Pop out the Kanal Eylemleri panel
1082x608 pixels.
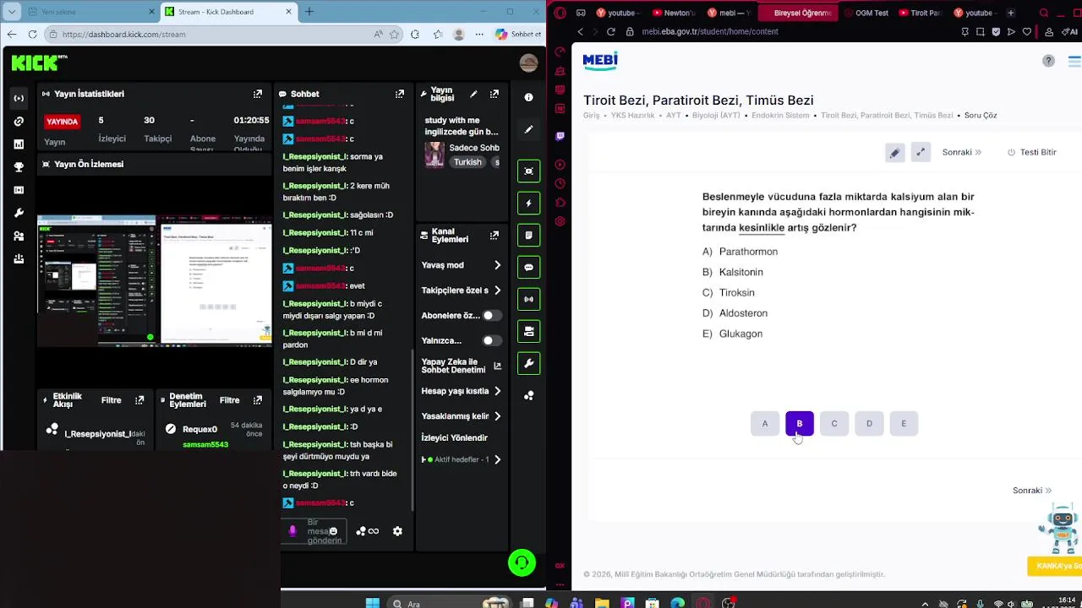pyautogui.click(x=495, y=236)
